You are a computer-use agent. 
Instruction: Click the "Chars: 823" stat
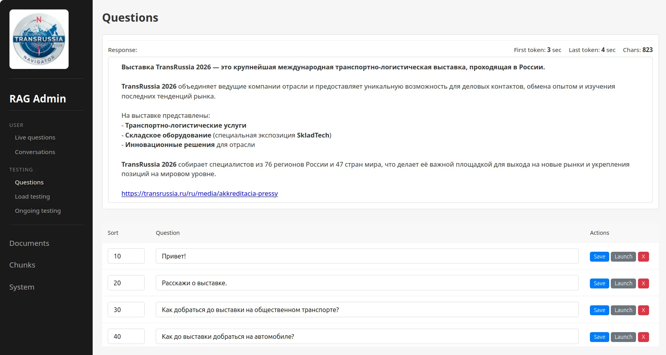638,50
